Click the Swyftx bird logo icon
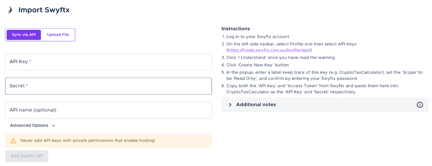The image size is (432, 166). [x=10, y=10]
